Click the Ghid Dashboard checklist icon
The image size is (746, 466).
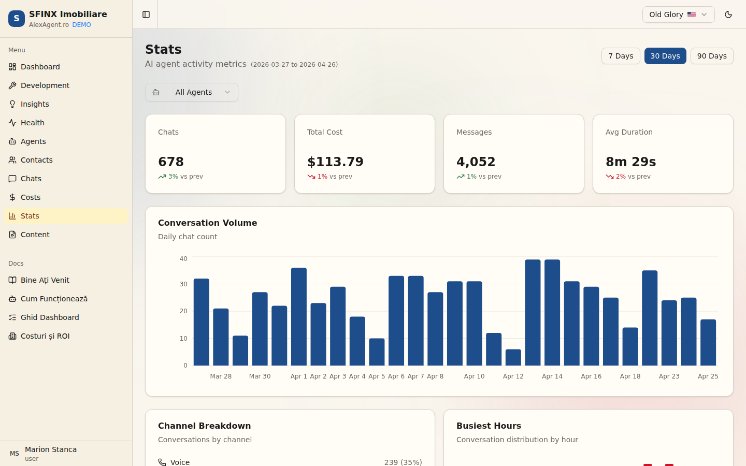pos(12,317)
